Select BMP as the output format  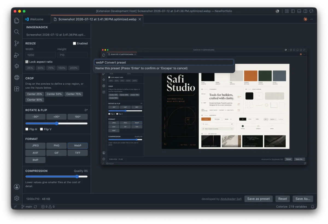coord(35,160)
